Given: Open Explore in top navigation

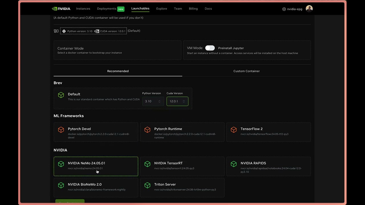Looking at the screenshot, I should (x=162, y=9).
